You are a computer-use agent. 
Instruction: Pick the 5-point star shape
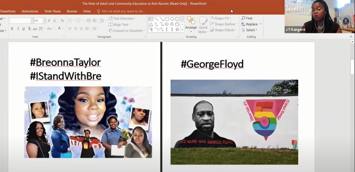pos(177,29)
